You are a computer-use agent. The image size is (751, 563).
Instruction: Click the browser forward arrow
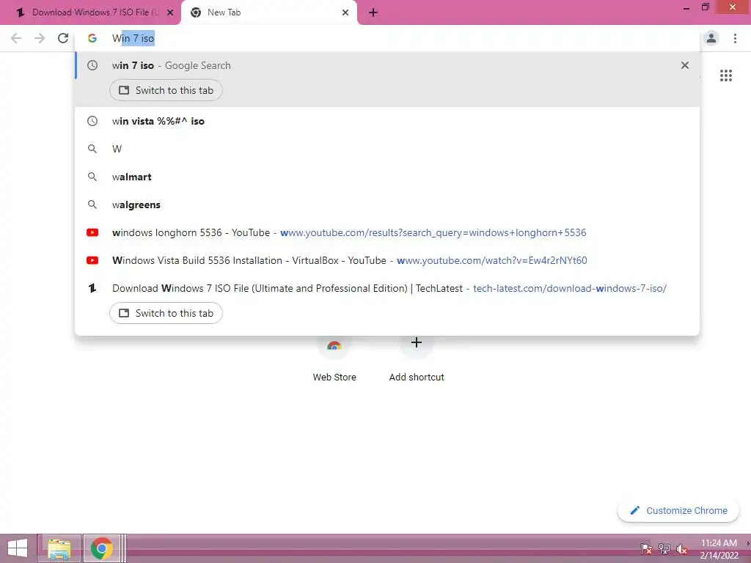[40, 38]
